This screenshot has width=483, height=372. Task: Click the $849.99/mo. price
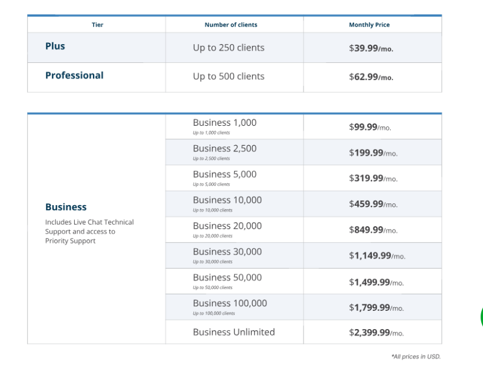pyautogui.click(x=374, y=230)
